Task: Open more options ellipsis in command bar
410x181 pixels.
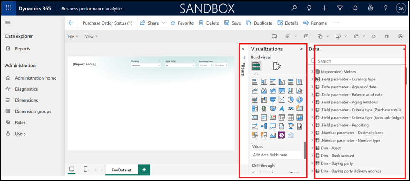Action: pos(336,23)
